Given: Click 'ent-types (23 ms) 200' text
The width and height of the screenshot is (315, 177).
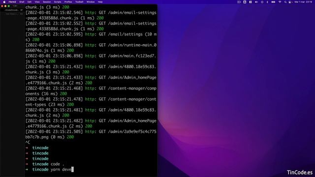Looking at the screenshot, I should pos(50,105).
